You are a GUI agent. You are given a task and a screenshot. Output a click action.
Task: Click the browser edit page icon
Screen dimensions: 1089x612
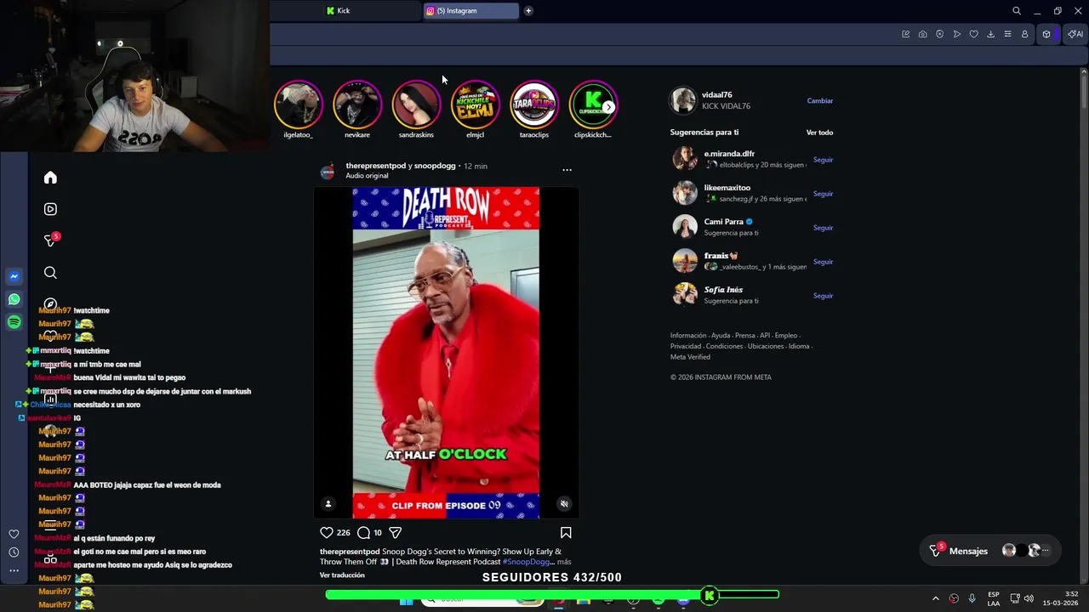tap(905, 34)
